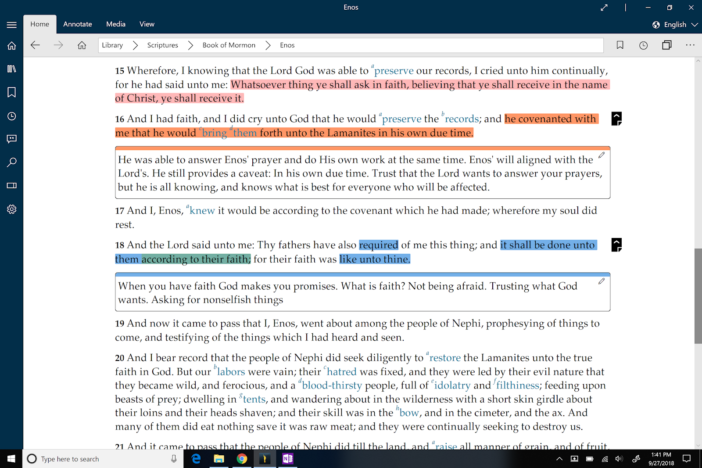Expand the chevron after Library breadcrumb
Viewport: 702px width, 468px height.
pos(135,45)
